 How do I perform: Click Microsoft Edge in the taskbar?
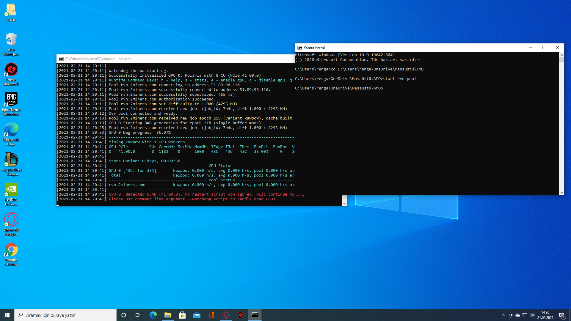tap(153, 315)
